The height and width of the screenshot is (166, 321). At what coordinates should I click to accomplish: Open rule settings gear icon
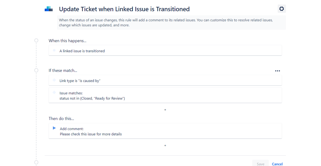pos(281,9)
